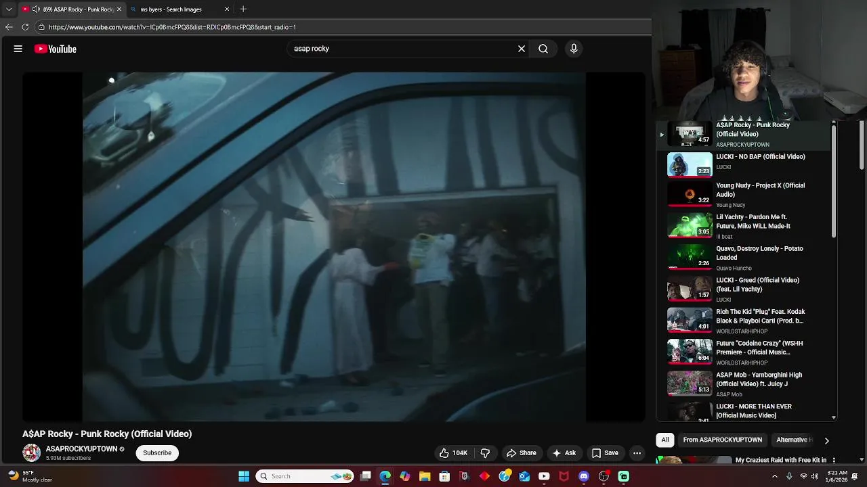Viewport: 867px width, 487px height.
Task: Open Microsoft Store from the taskbar
Action: [x=444, y=476]
